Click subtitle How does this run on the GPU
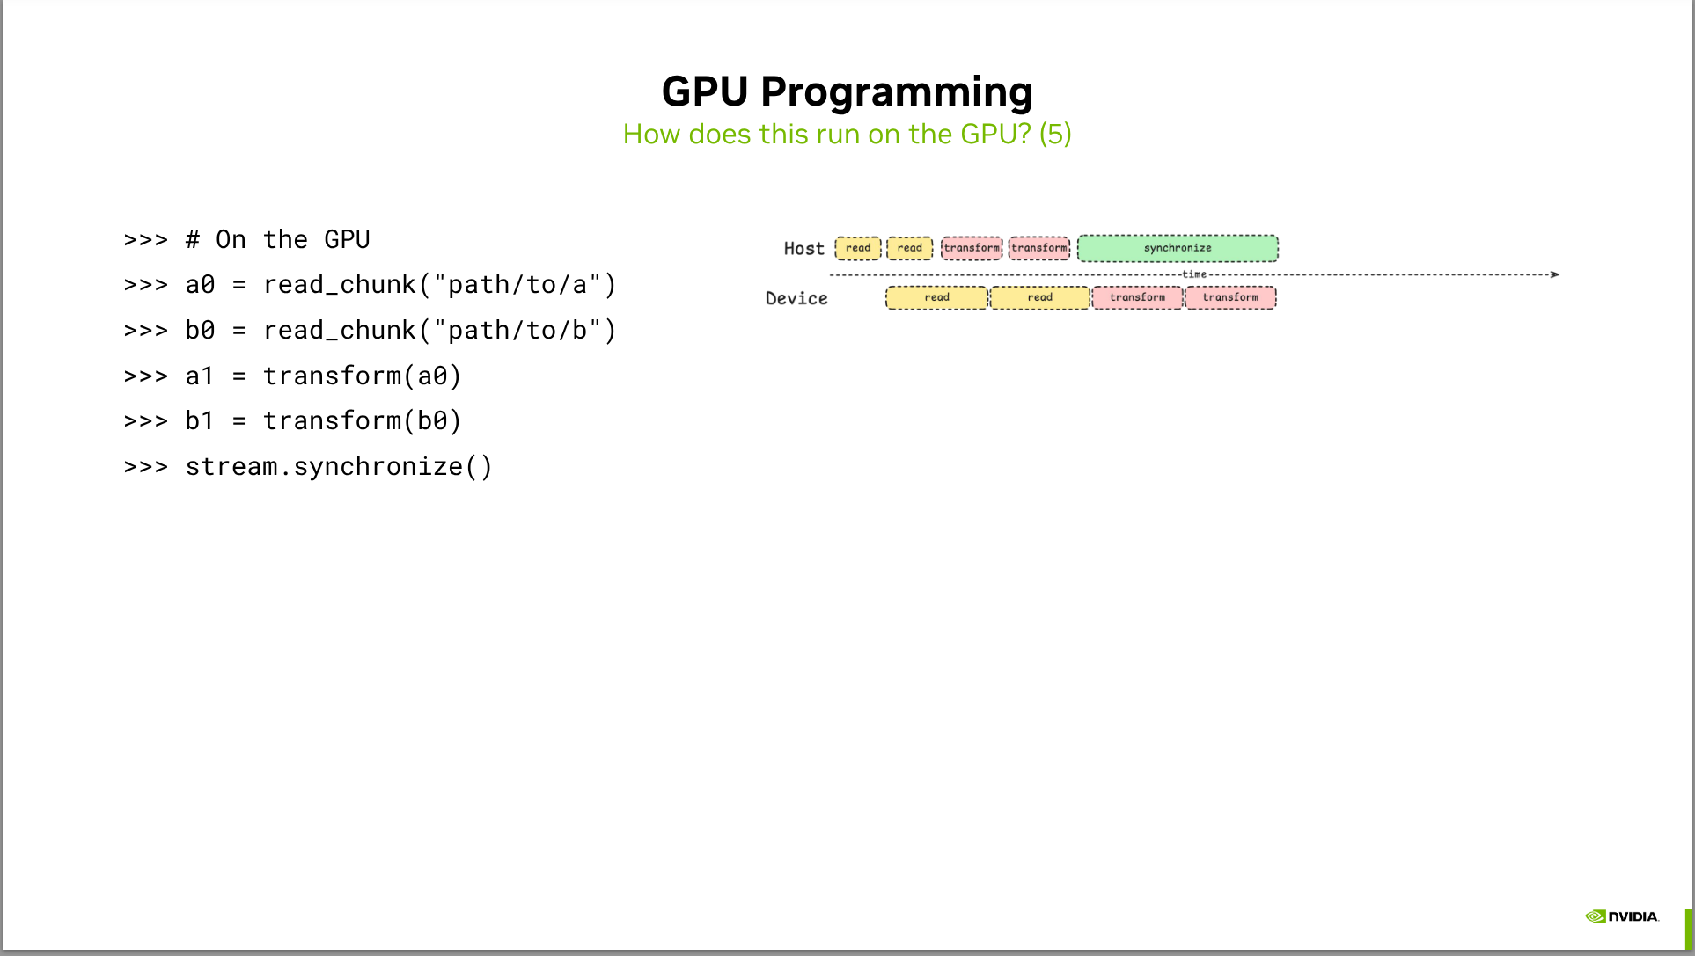The height and width of the screenshot is (956, 1695). point(847,135)
